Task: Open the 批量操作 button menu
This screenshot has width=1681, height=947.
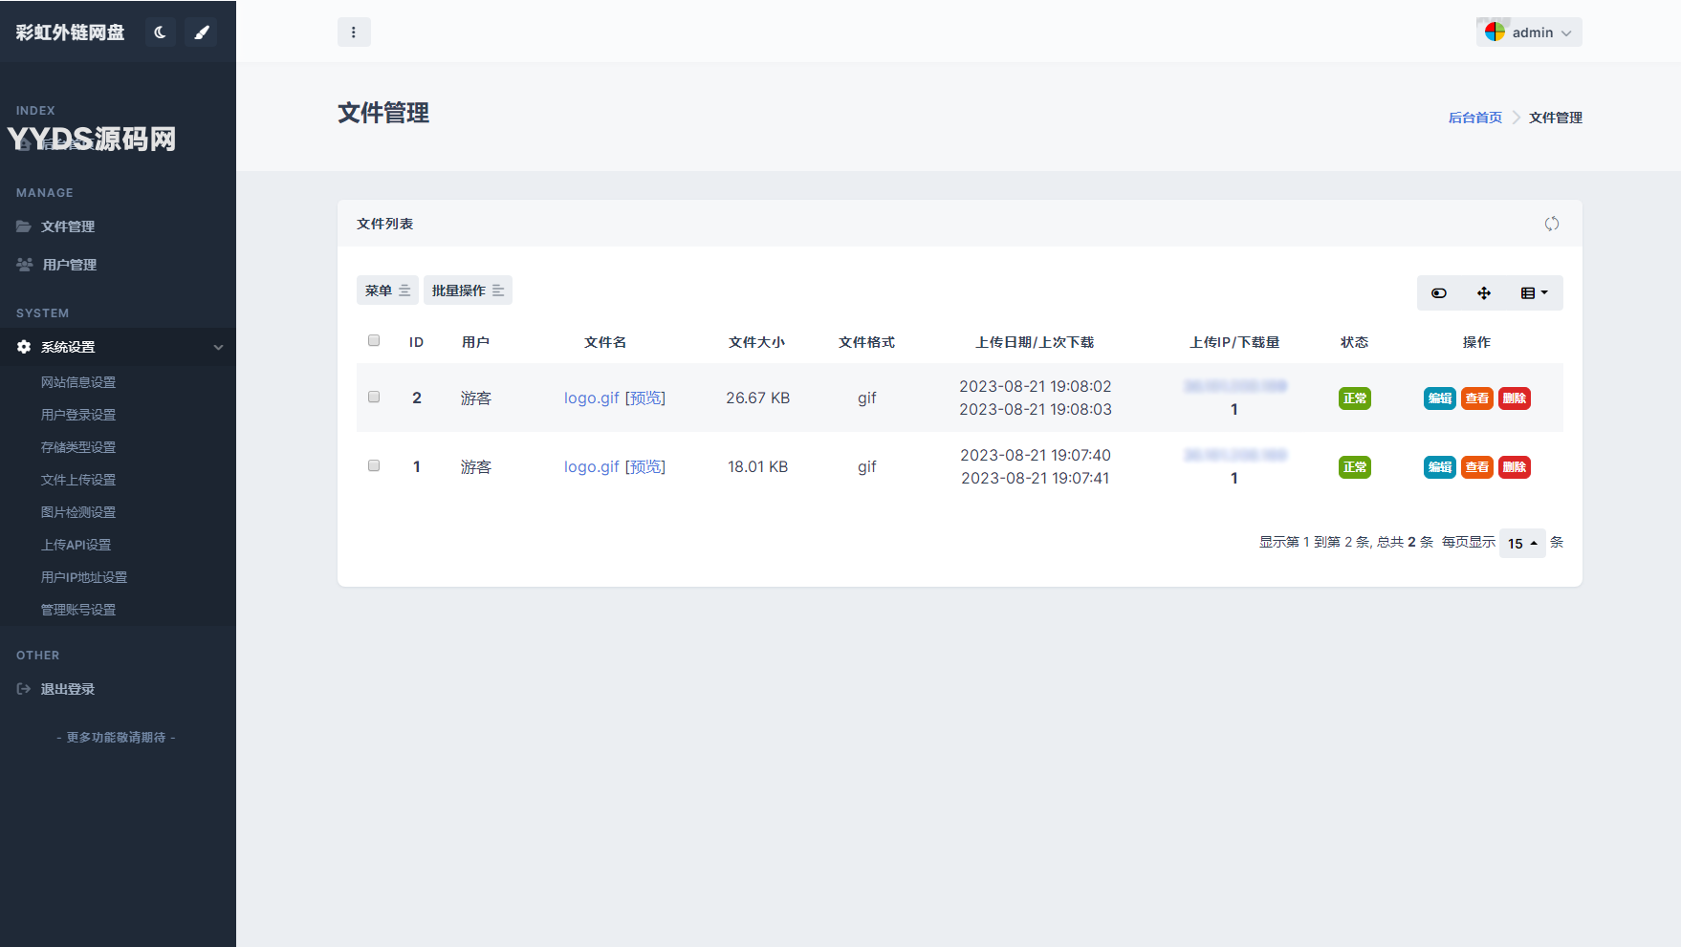Action: [468, 291]
